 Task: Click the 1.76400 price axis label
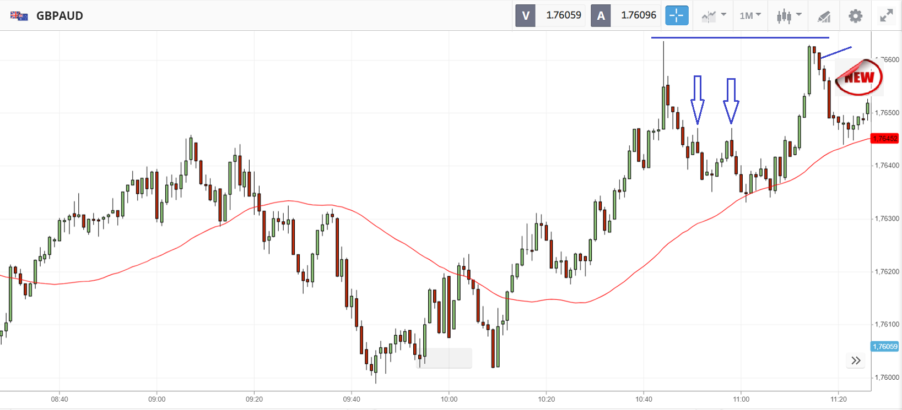click(887, 166)
